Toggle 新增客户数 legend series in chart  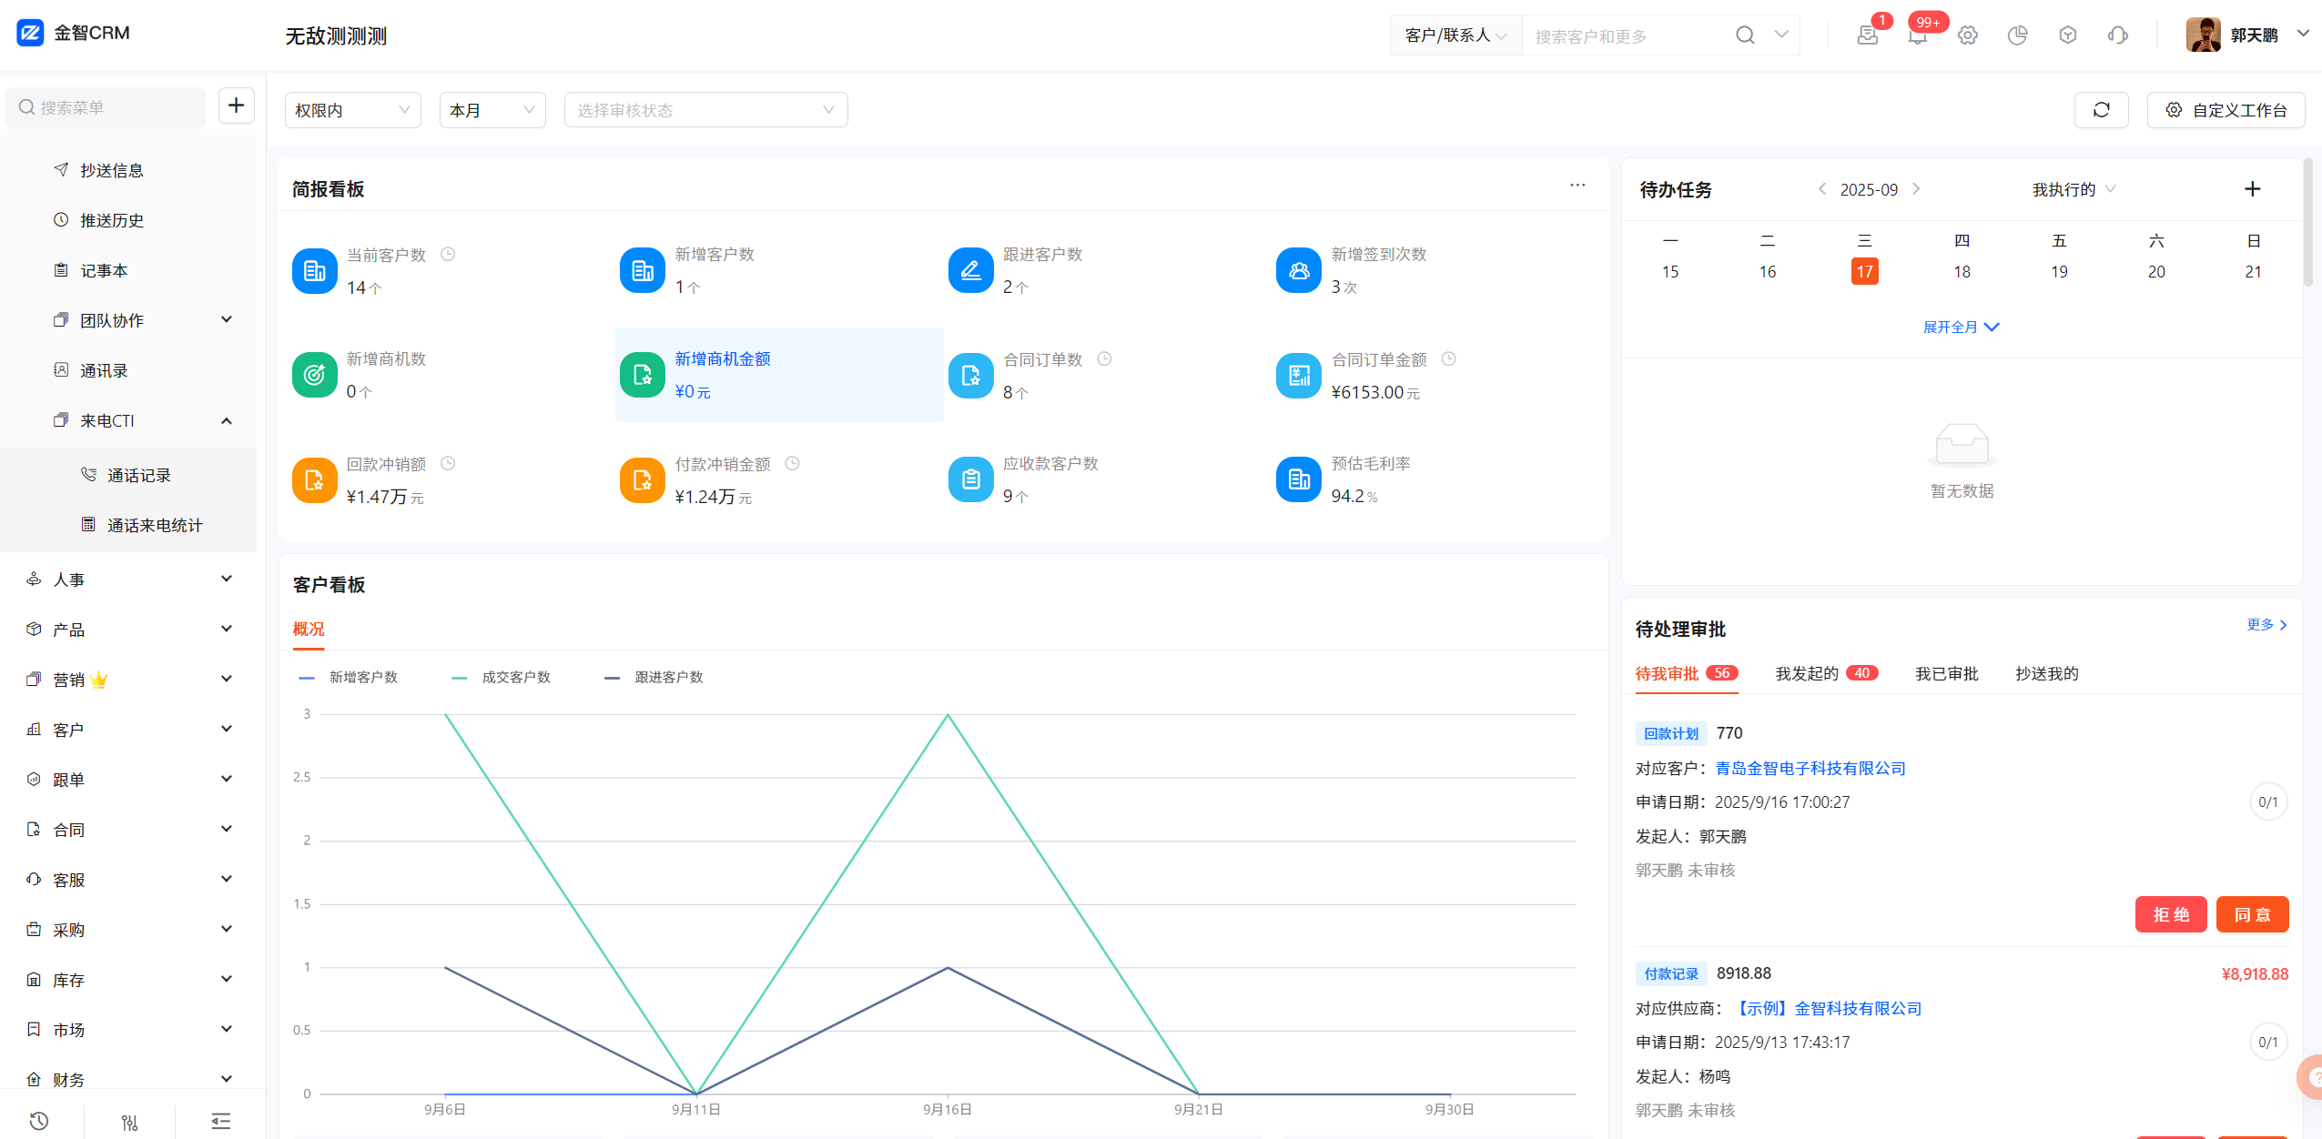(362, 677)
